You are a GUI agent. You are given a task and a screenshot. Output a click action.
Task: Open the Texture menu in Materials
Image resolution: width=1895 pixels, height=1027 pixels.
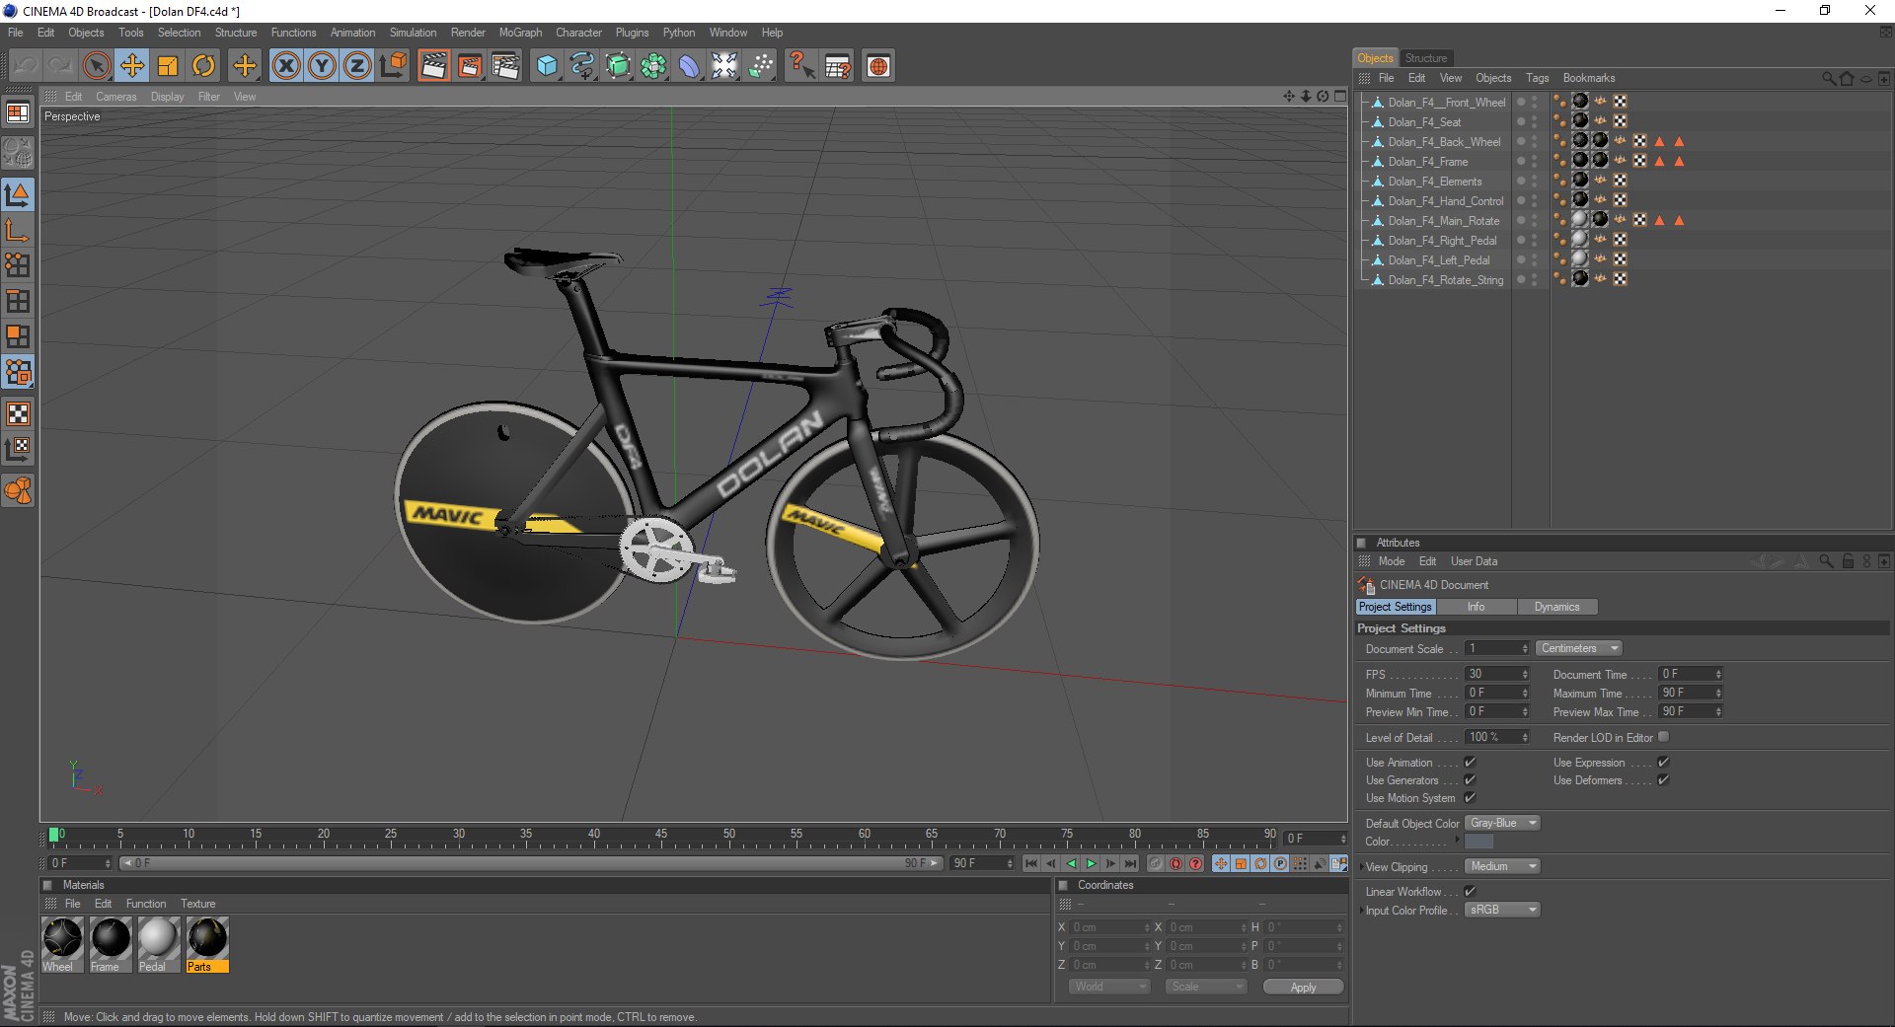tap(197, 904)
